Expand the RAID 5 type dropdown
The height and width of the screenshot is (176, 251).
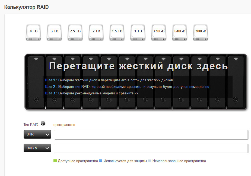[37, 148]
